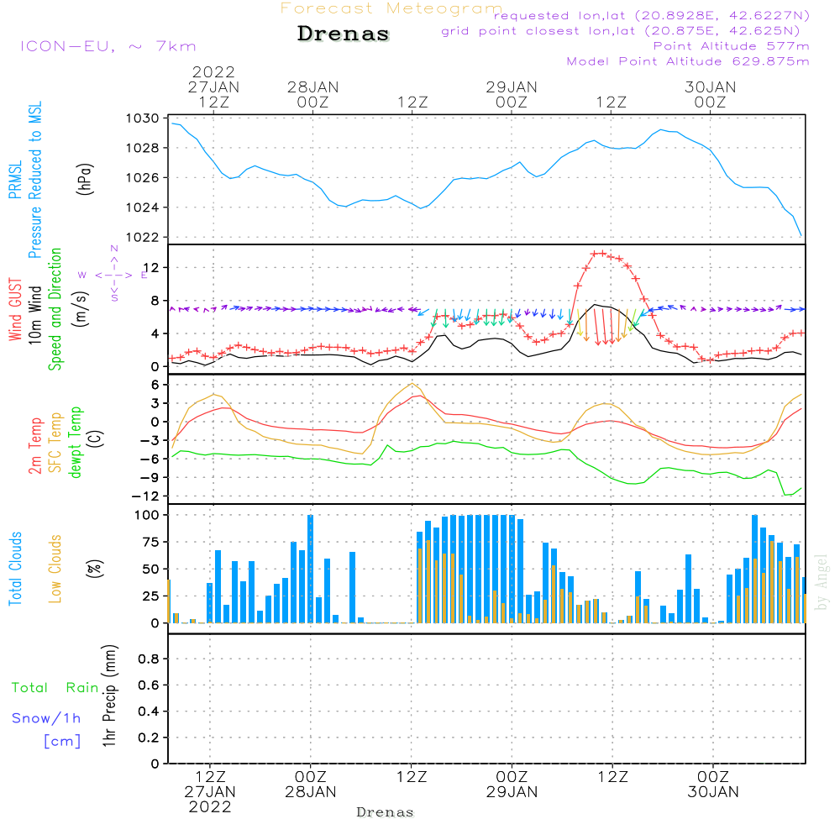840x840 pixels.
Task: Select the '(hPa)' unit label
Action: [86, 179]
